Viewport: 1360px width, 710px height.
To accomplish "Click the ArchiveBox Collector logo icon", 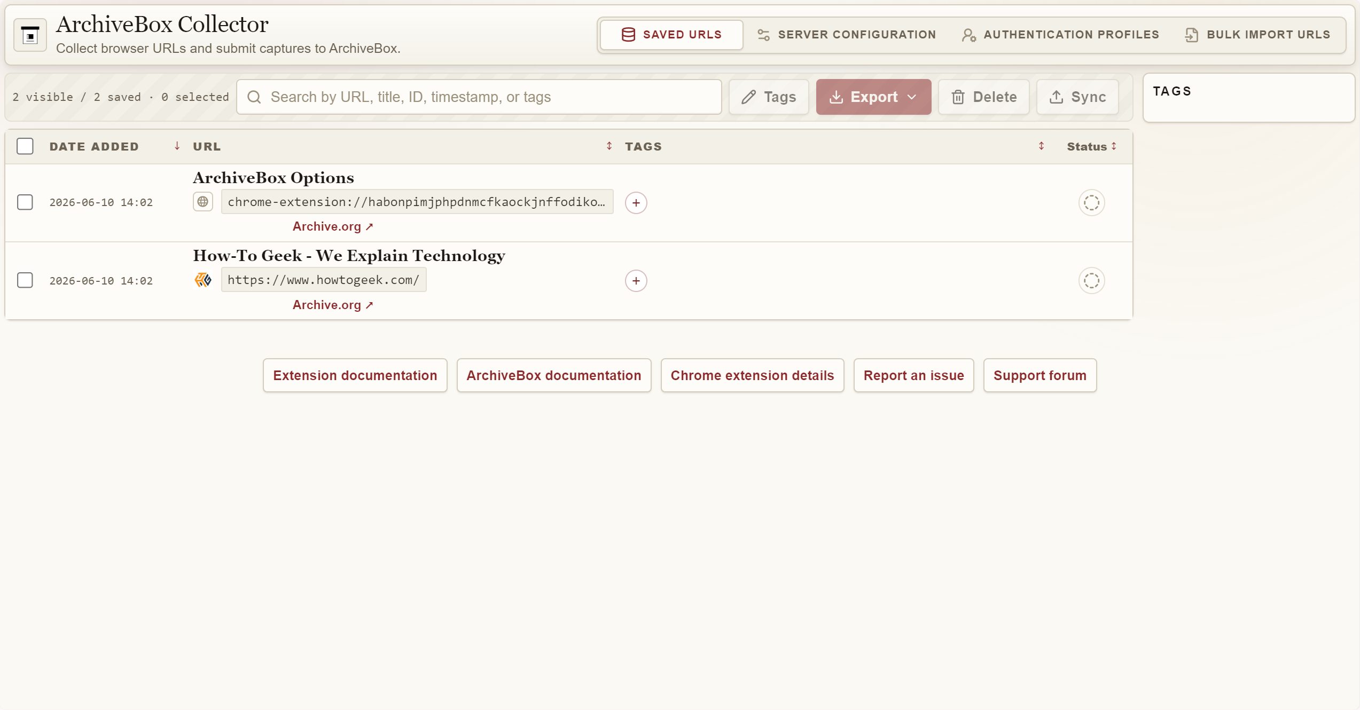I will 30,35.
